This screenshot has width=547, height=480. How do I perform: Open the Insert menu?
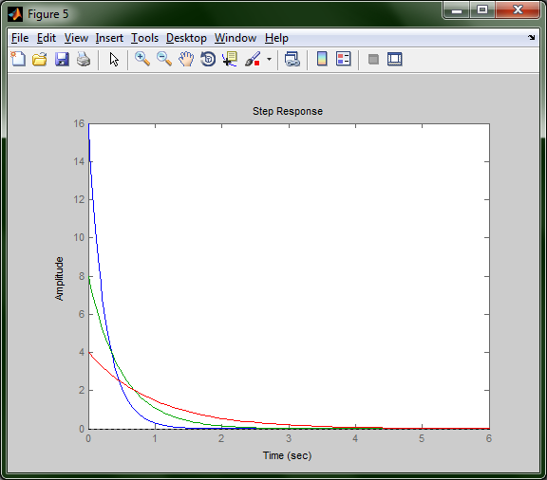(109, 38)
